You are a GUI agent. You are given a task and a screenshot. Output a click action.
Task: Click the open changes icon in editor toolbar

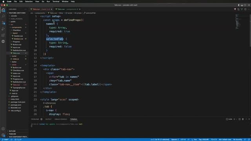(238, 9)
